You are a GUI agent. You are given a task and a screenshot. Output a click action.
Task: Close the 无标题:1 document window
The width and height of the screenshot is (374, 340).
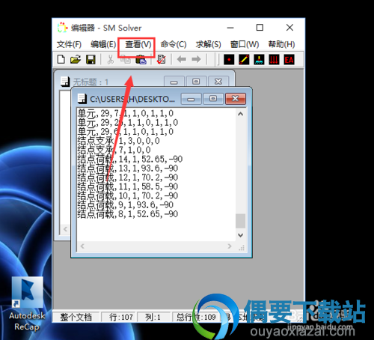[x=218, y=82]
